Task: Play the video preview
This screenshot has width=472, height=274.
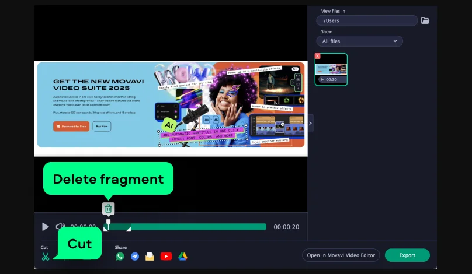Action: click(46, 227)
